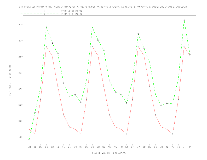Click the red plus marker at hour 75 trough

pos(173,134)
